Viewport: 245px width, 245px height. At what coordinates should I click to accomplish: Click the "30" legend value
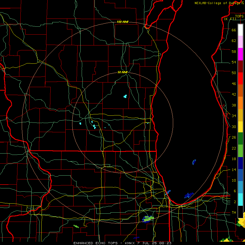[x=234, y=127]
